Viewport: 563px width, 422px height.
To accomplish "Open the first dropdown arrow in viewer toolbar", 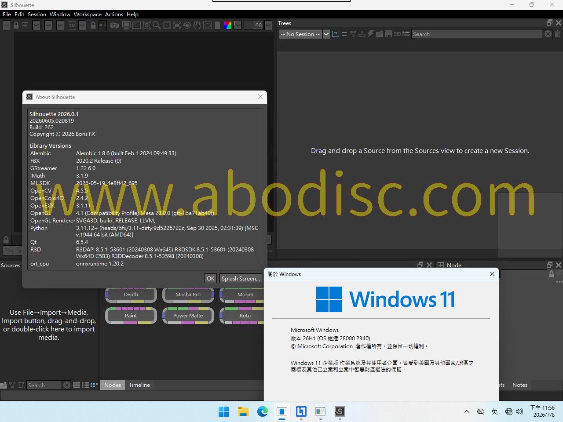I will click(x=7, y=25).
